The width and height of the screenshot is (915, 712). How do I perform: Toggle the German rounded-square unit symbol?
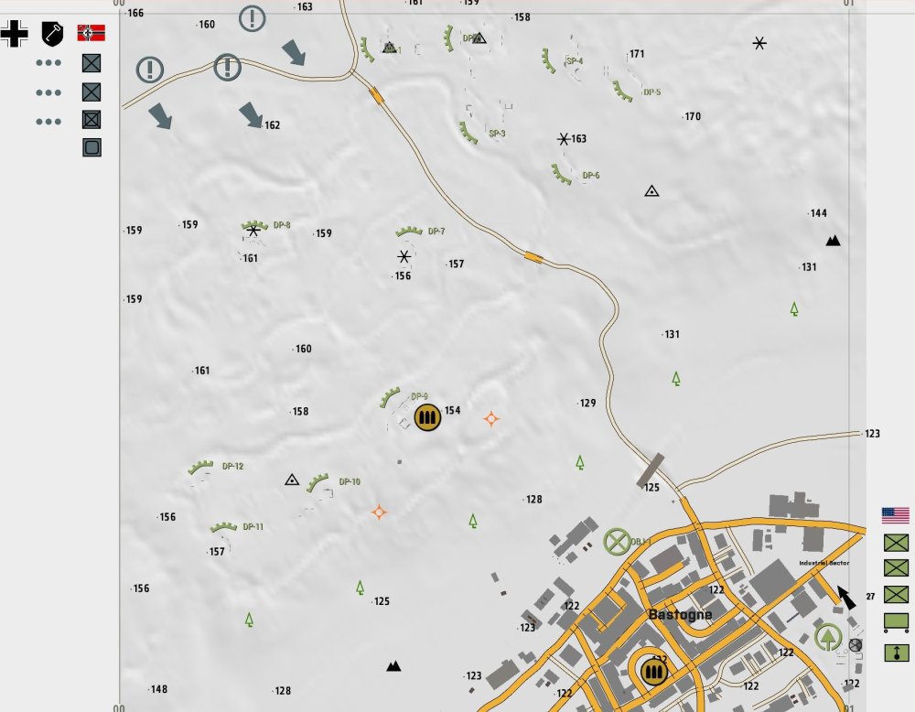tap(91, 146)
